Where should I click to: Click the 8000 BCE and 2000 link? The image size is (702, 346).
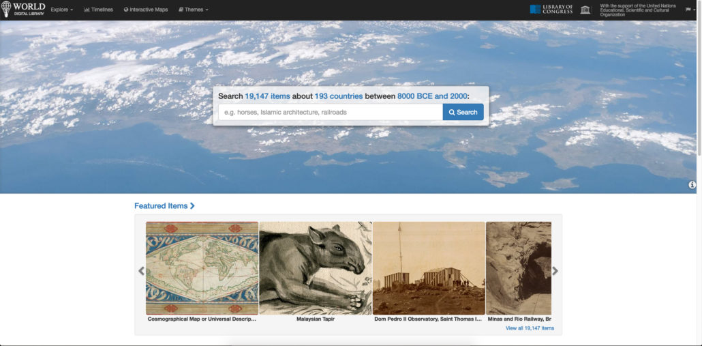(432, 96)
